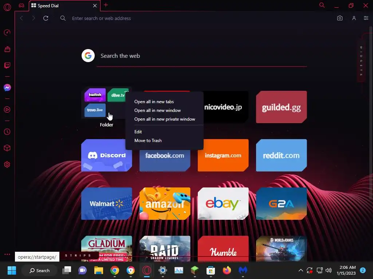Select Move to Trash option

pos(148,141)
